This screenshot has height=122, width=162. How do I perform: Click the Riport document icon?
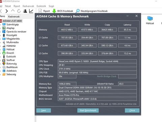point(40,11)
